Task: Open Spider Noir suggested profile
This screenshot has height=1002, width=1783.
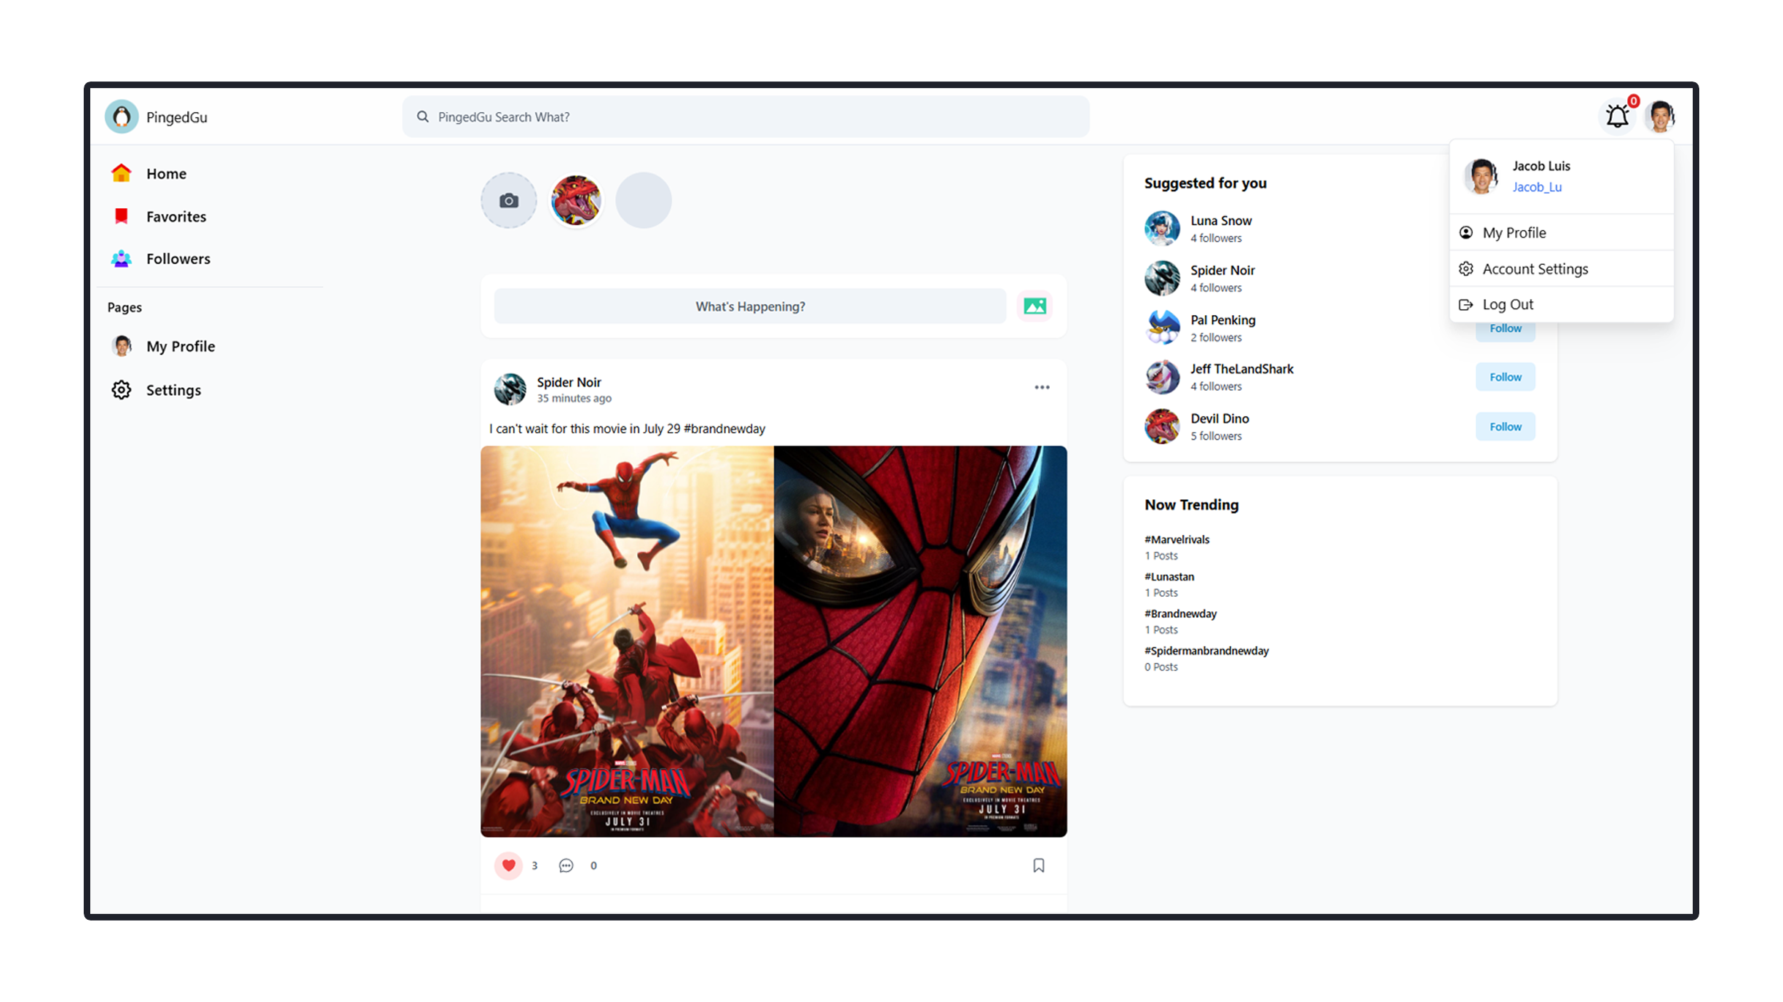Action: point(1222,270)
